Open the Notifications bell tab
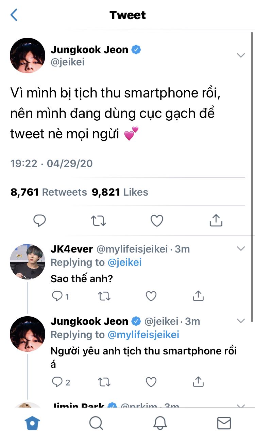255x441 pixels. pyautogui.click(x=160, y=423)
